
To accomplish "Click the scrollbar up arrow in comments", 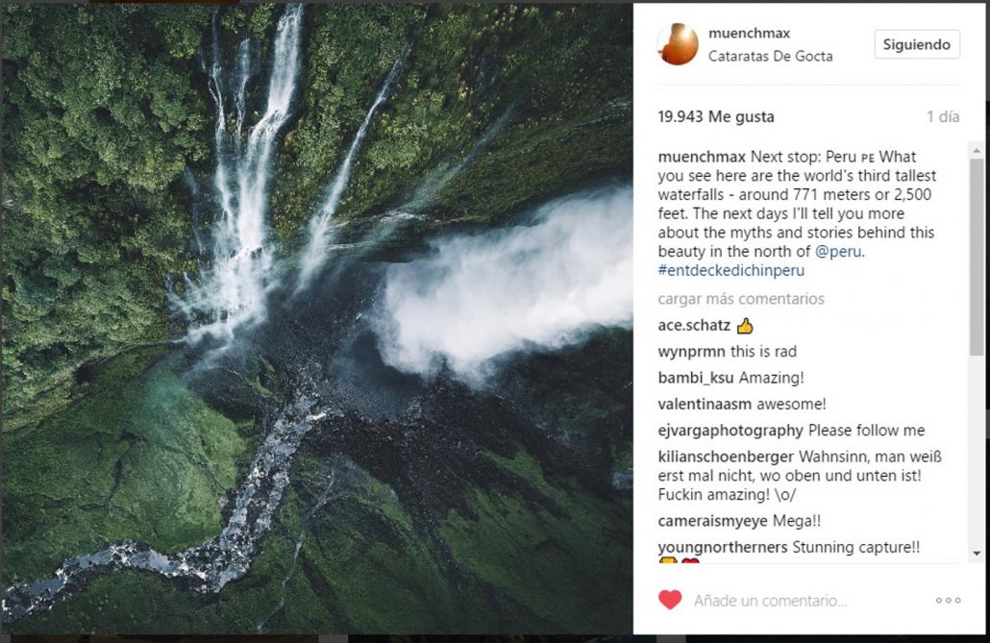I will pyautogui.click(x=977, y=151).
